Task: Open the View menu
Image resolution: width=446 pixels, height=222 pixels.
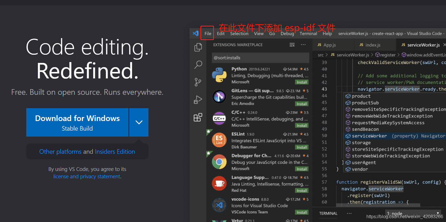Action: [x=259, y=34]
